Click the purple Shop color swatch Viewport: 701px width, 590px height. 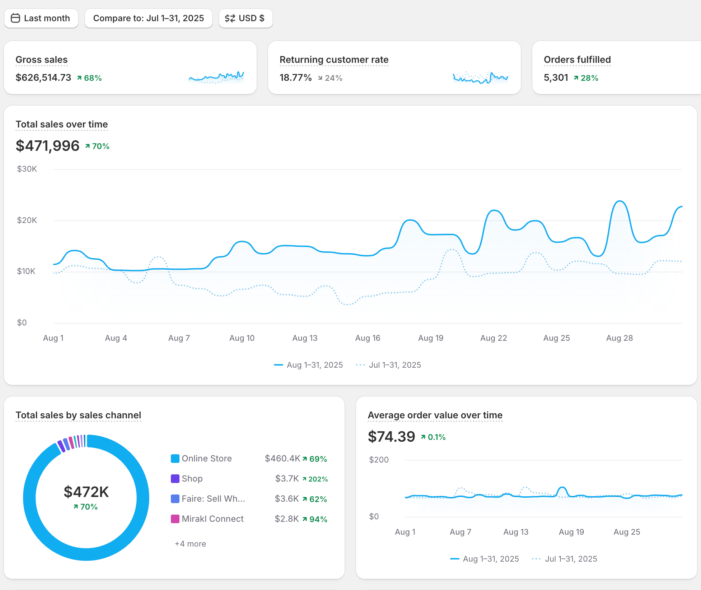pyautogui.click(x=175, y=479)
